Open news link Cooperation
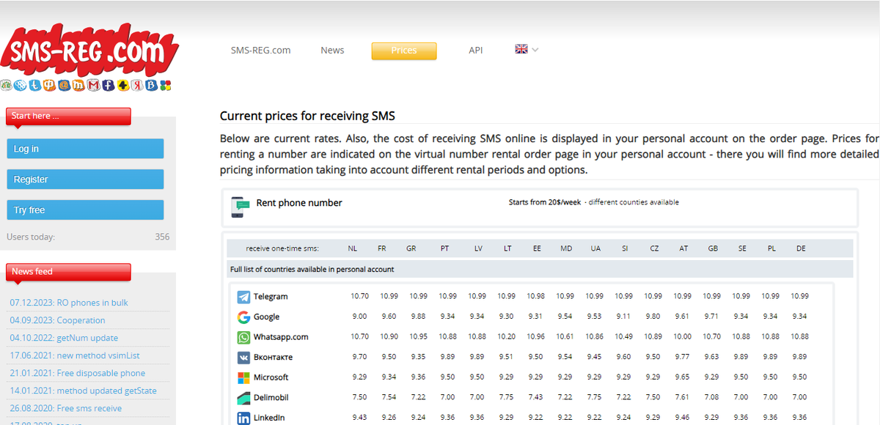 pos(57,320)
